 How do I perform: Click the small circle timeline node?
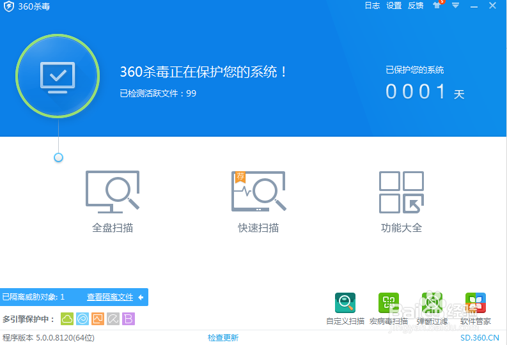pos(58,158)
